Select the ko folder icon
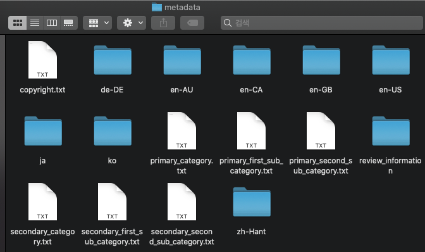The image size is (425, 252). tap(113, 130)
